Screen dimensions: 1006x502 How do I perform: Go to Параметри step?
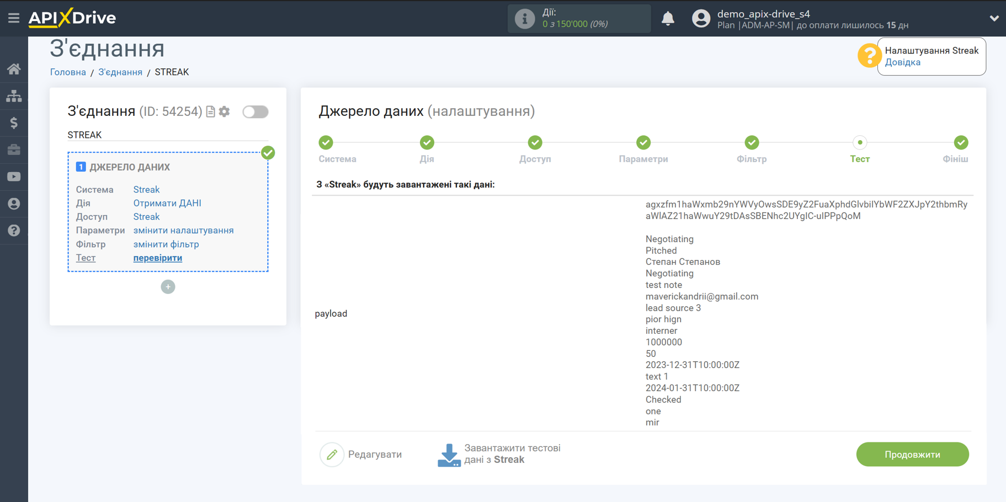coord(643,143)
